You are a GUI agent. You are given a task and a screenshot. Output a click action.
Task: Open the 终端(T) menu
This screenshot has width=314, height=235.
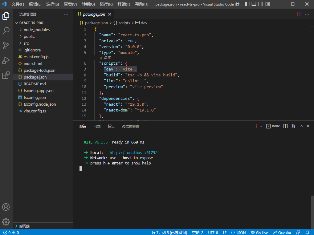click(124, 4)
